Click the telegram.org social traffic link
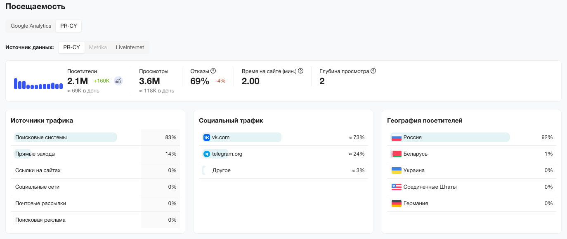This screenshot has width=567, height=239. pos(227,154)
